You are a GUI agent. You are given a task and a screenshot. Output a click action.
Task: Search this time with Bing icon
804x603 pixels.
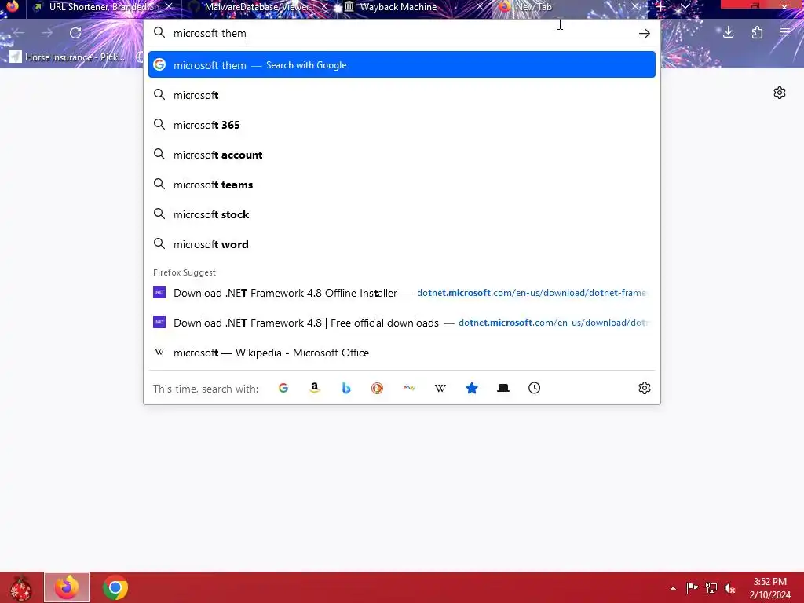point(346,388)
